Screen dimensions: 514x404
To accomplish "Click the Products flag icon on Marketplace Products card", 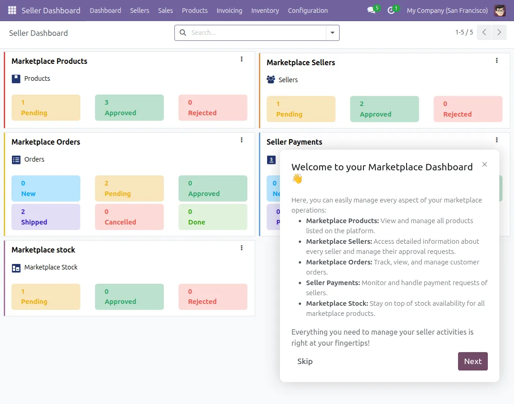I will pos(15,78).
